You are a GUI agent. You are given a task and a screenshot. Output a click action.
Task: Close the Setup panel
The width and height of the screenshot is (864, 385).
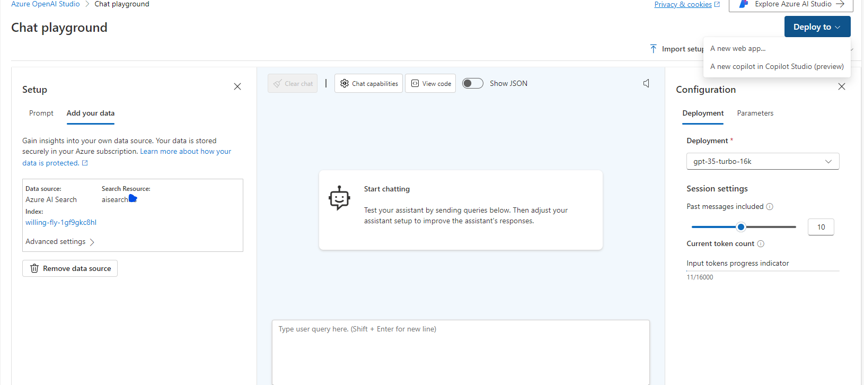[x=237, y=86]
